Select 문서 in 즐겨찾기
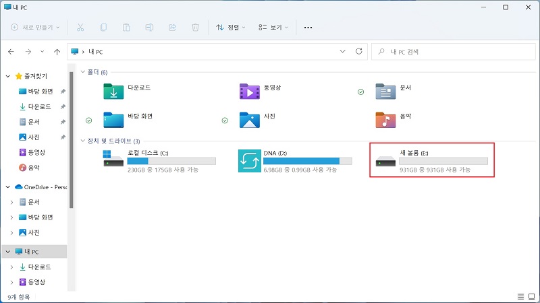 (x=29, y=122)
